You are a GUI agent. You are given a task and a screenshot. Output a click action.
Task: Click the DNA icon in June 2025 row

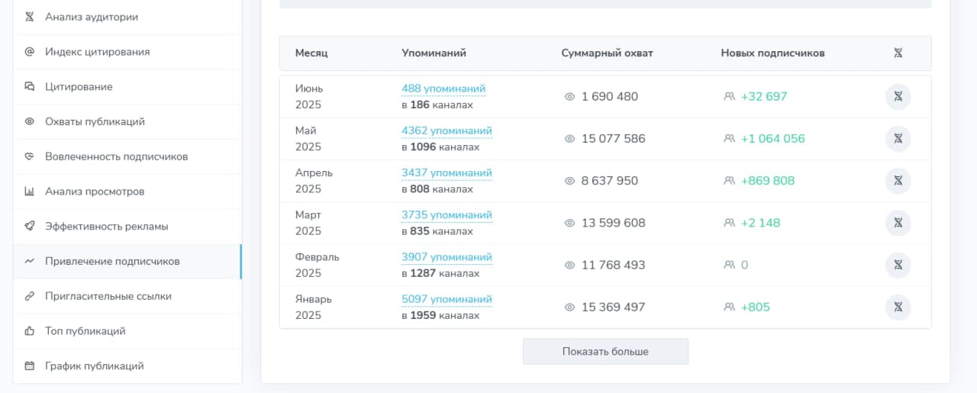898,97
